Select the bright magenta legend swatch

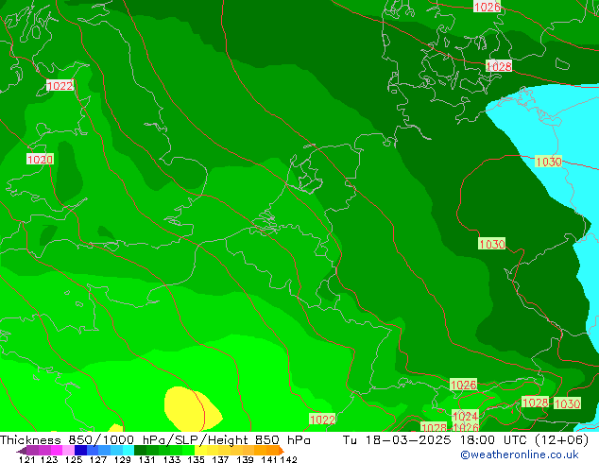[x=57, y=450]
